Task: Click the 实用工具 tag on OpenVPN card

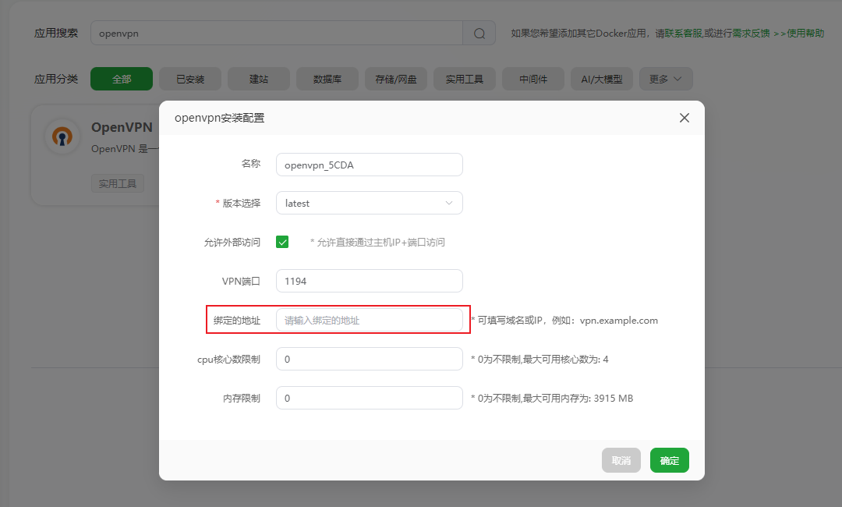Action: 118,183
